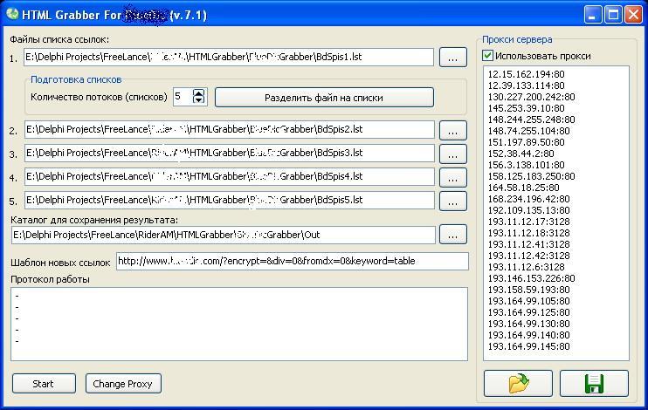Click inside the Протокол работы log area

tap(238, 323)
